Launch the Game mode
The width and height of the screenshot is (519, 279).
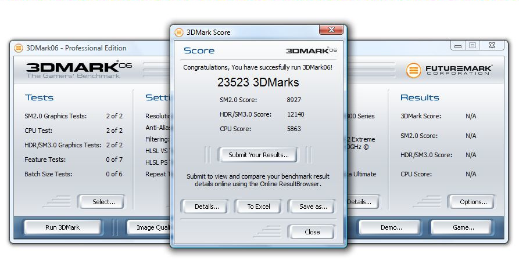tap(463, 227)
